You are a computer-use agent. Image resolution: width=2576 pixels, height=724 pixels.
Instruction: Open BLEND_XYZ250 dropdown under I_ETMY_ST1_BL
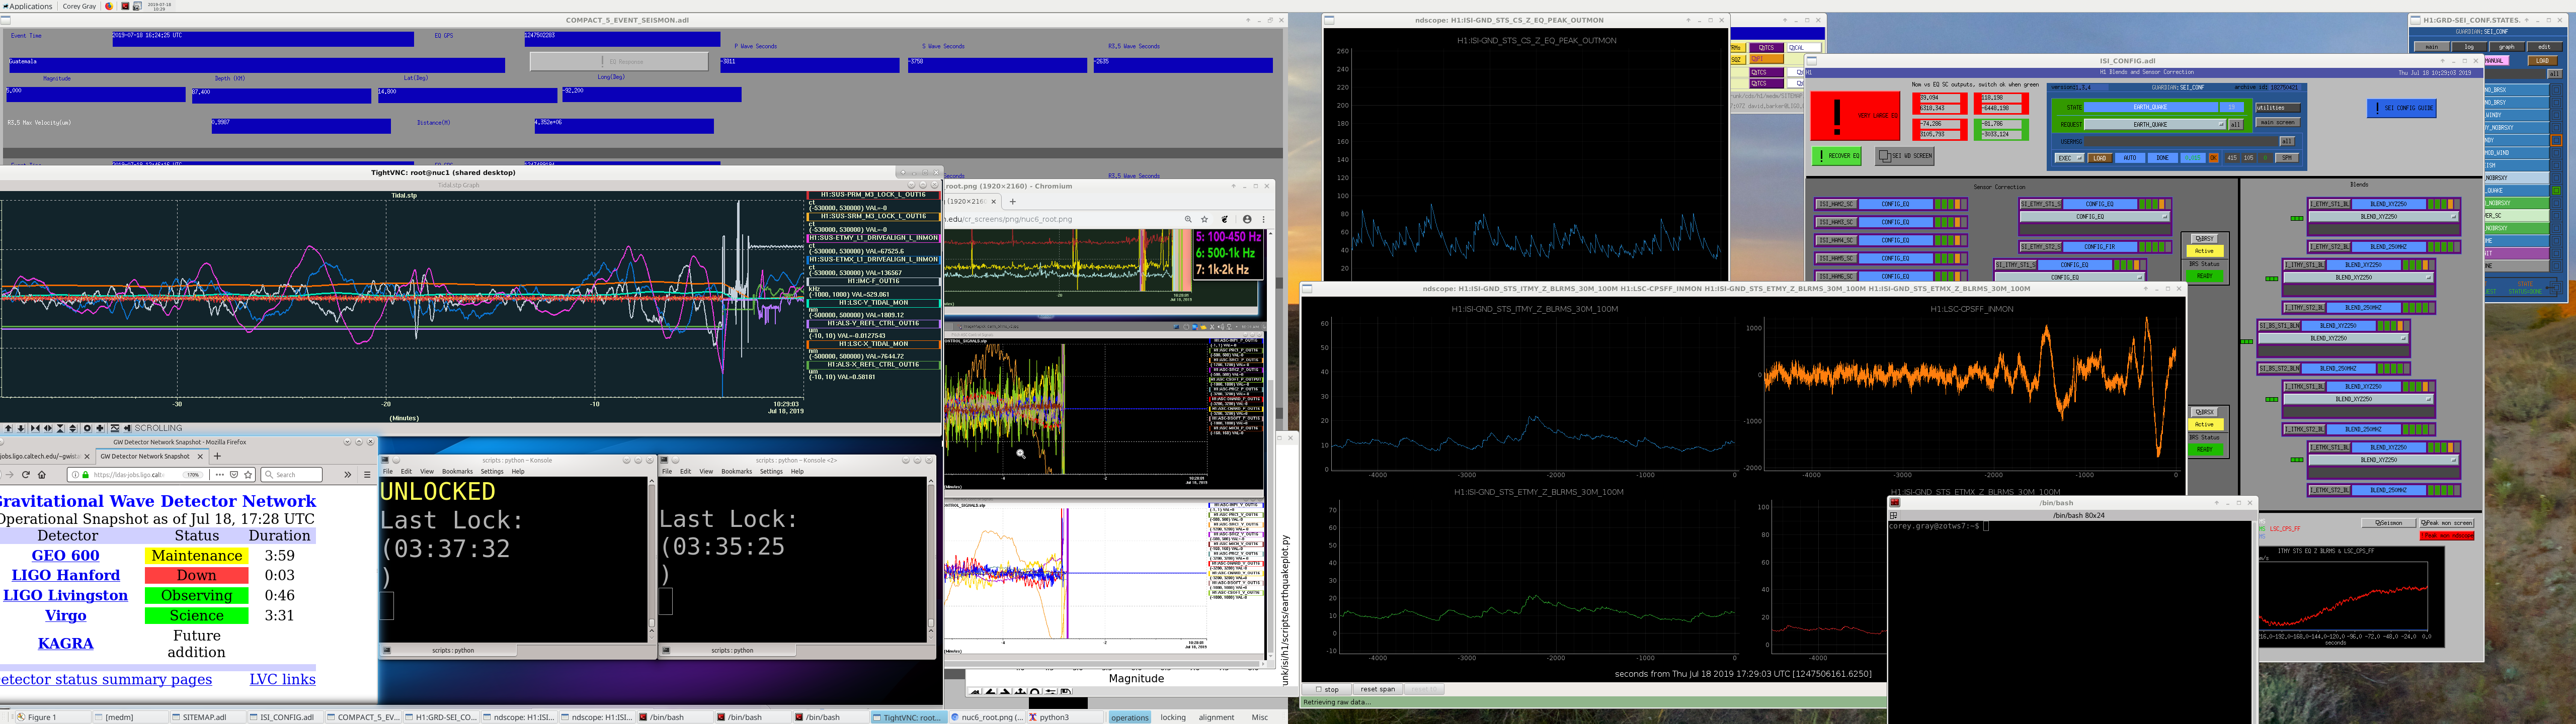tap(2383, 217)
